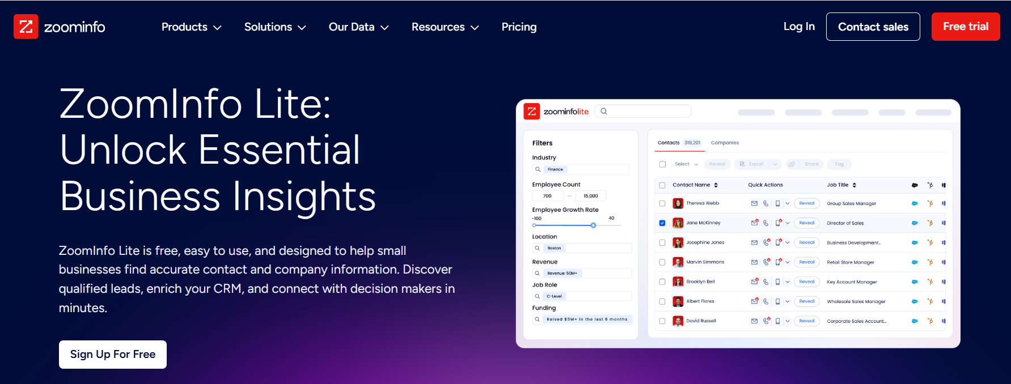Click the email icon for Theresa Webb
This screenshot has width=1011, height=384.
754,203
